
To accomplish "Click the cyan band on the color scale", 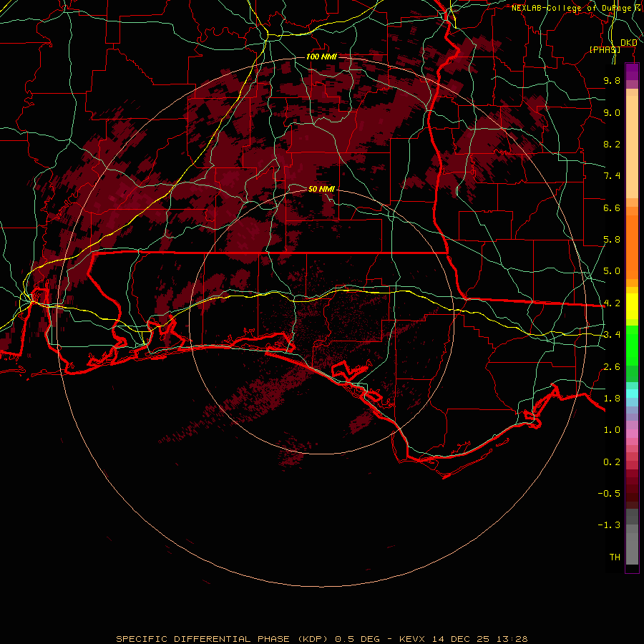I will pyautogui.click(x=632, y=394).
